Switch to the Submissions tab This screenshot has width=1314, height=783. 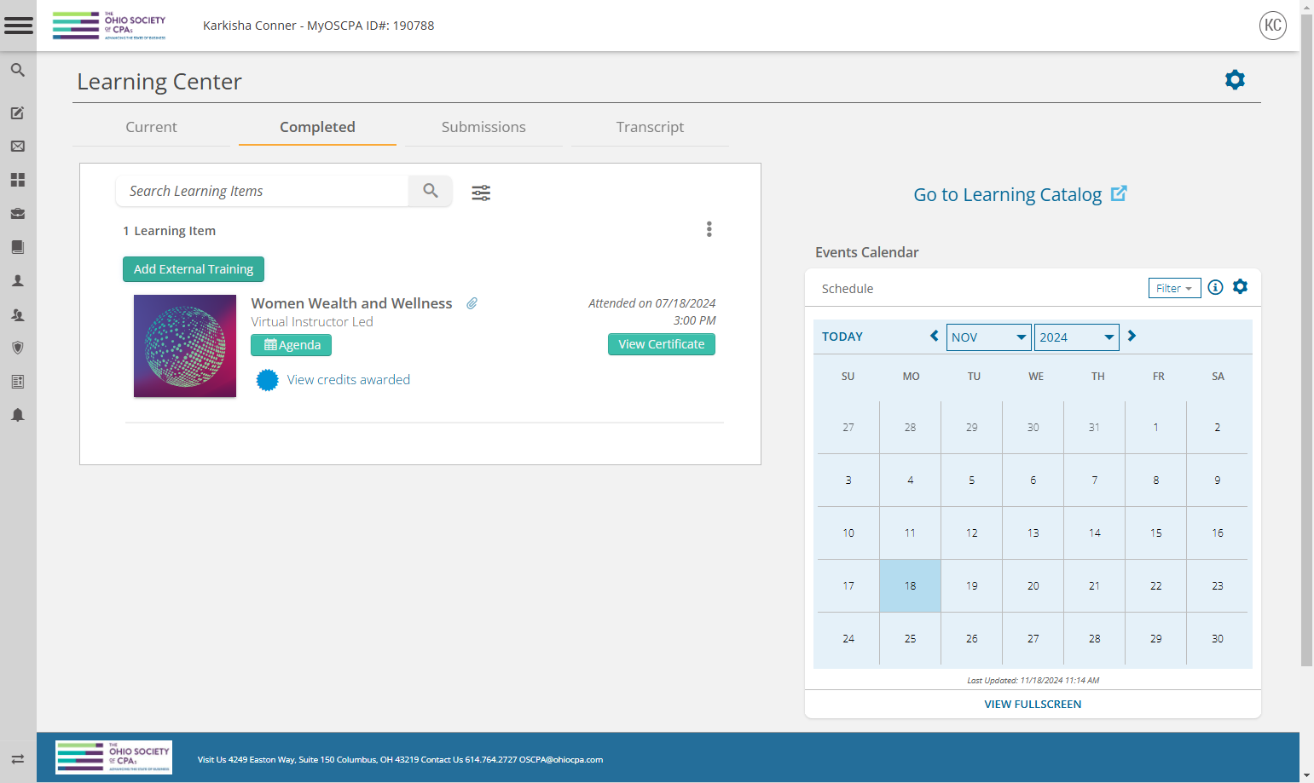483,127
